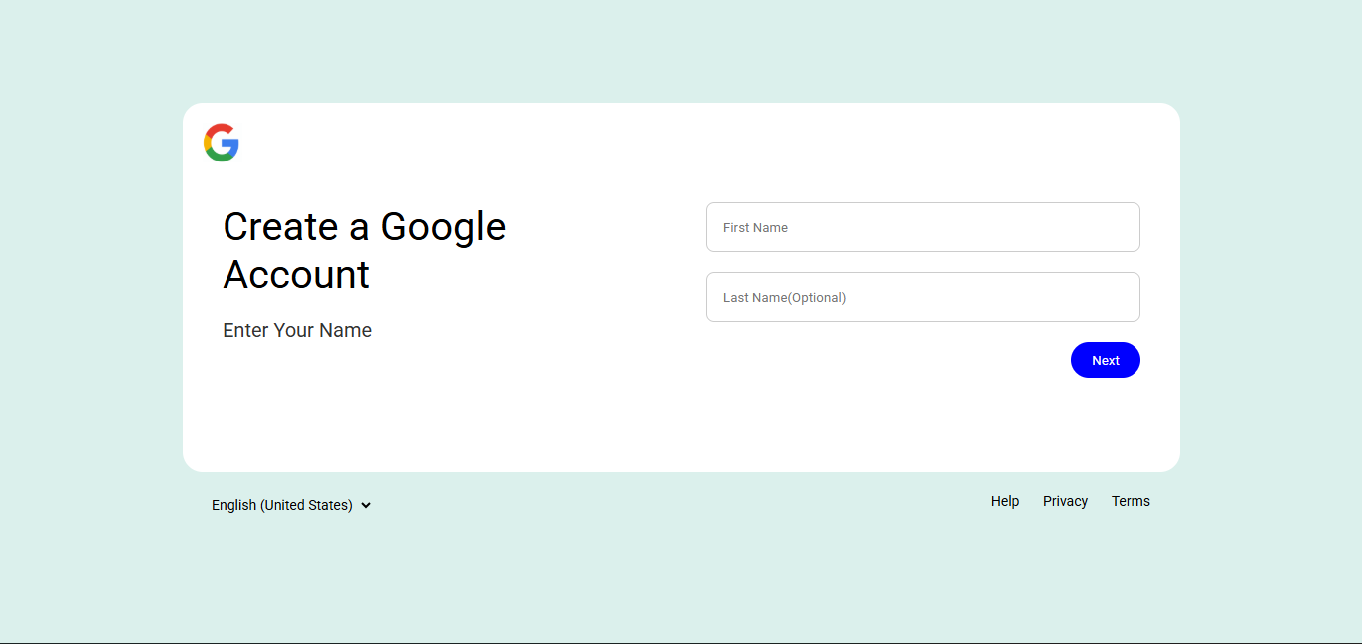Click inside the Last Name (Optional) field
1362x644 pixels.
(922, 297)
